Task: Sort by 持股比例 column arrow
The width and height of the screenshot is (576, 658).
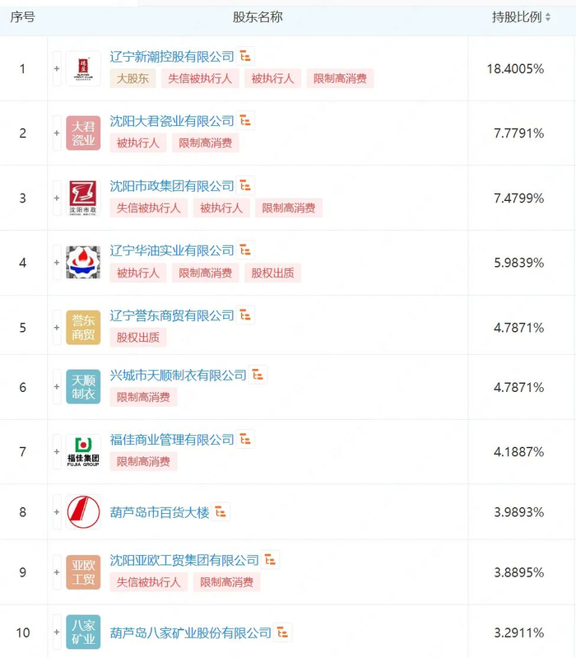Action: point(548,17)
